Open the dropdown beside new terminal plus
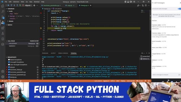Viewport: 181px width, 102px height. (x=144, y=53)
